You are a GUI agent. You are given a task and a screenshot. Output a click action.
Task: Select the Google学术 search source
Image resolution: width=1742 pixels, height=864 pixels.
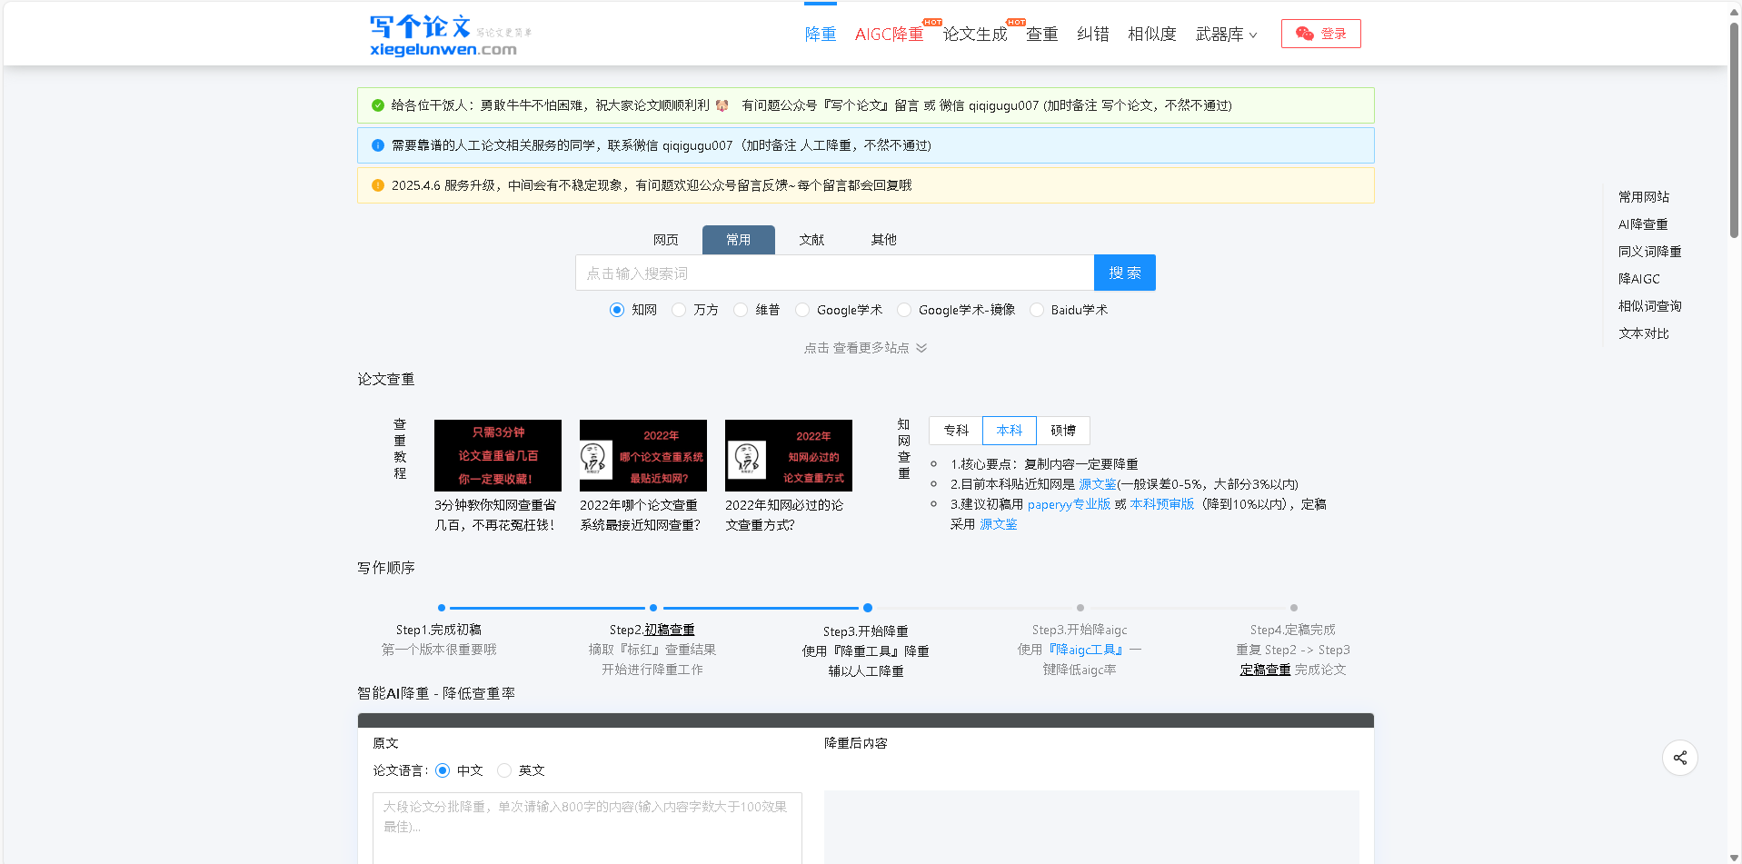point(802,310)
